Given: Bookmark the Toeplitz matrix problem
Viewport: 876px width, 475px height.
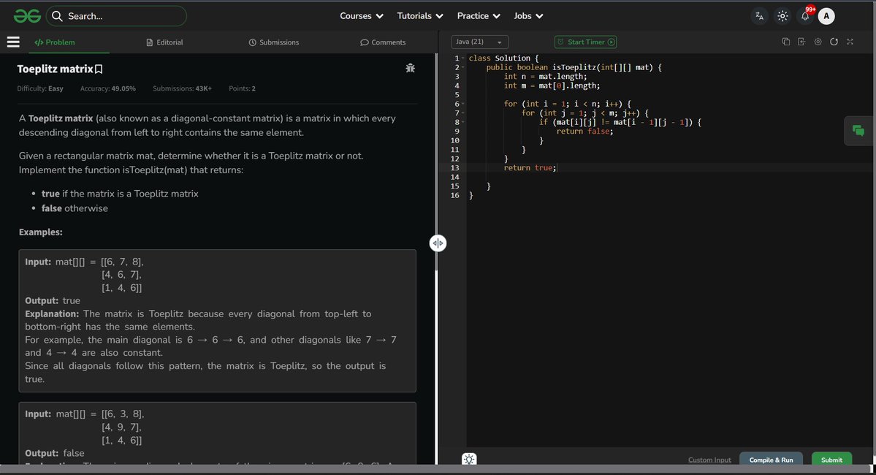Looking at the screenshot, I should pos(99,69).
